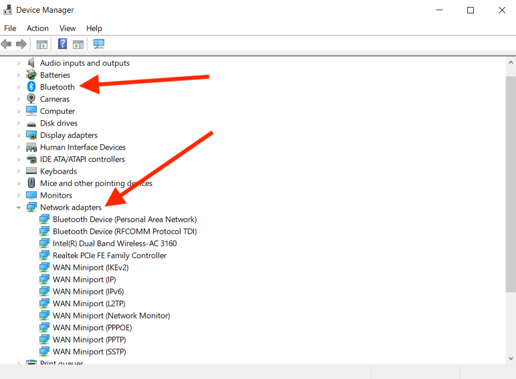
Task: Open the File menu
Action: tap(10, 28)
